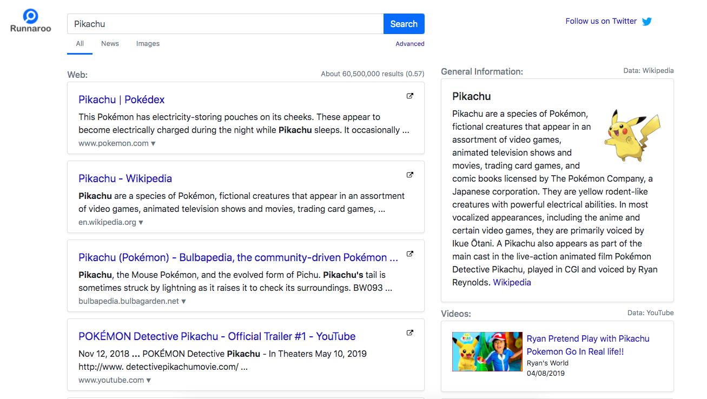Open the Pikachu - Wikipedia result title

[125, 178]
